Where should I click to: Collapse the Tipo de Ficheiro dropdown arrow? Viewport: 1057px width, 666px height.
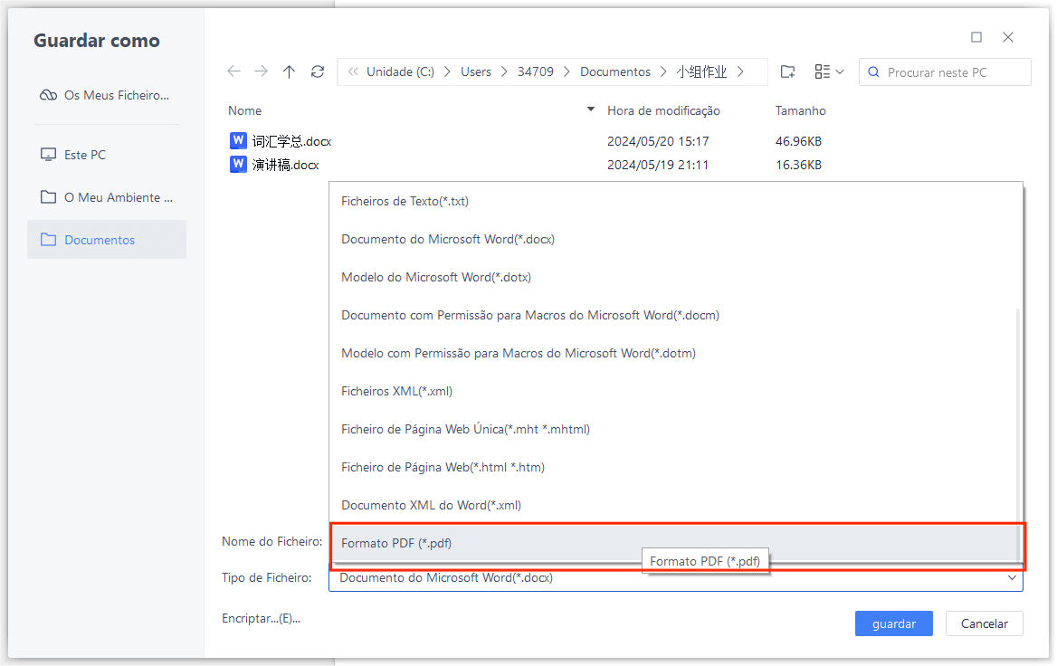point(1012,577)
